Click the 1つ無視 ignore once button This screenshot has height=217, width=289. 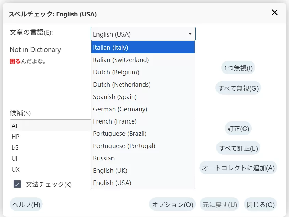(238, 68)
